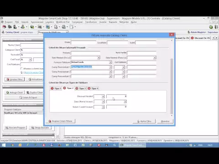Open the Data Nastere (Pana La) date dropdown
The height and width of the screenshot is (164, 219).
click(155, 57)
